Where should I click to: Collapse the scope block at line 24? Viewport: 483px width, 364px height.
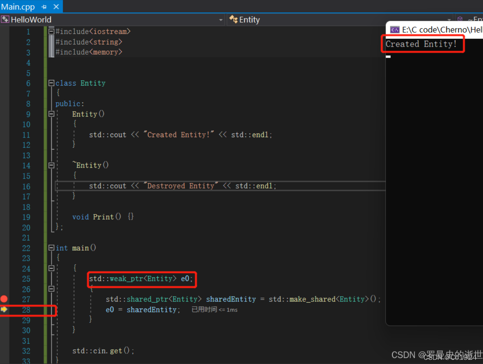[x=52, y=268]
